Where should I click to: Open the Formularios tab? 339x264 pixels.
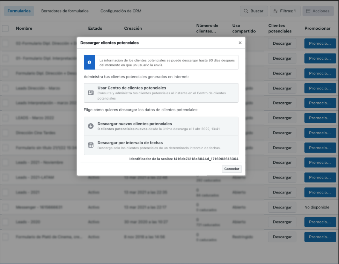19,11
